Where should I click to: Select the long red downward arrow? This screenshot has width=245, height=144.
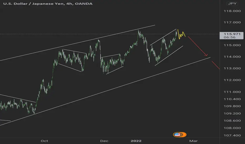pos(198,46)
